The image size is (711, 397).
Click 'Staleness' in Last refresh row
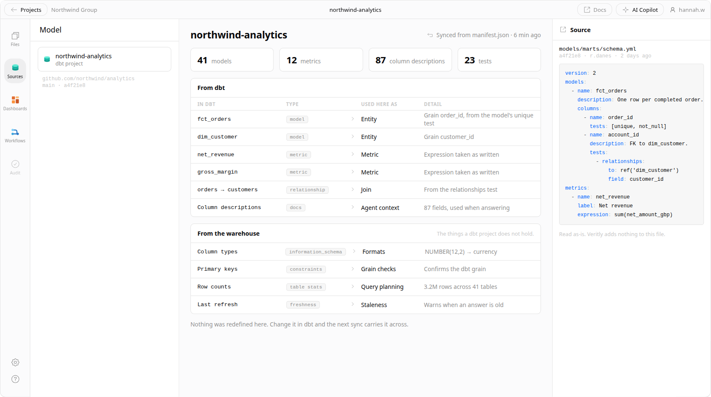tap(374, 305)
